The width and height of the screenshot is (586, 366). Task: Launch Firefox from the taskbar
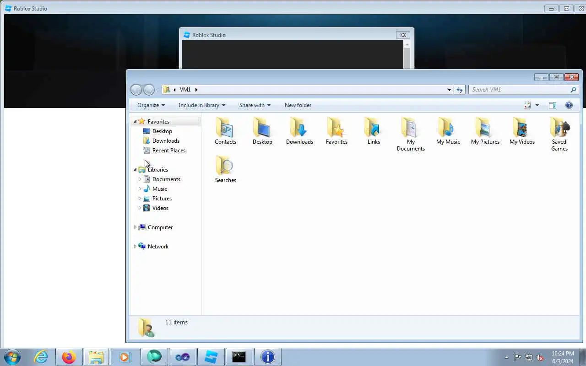69,357
